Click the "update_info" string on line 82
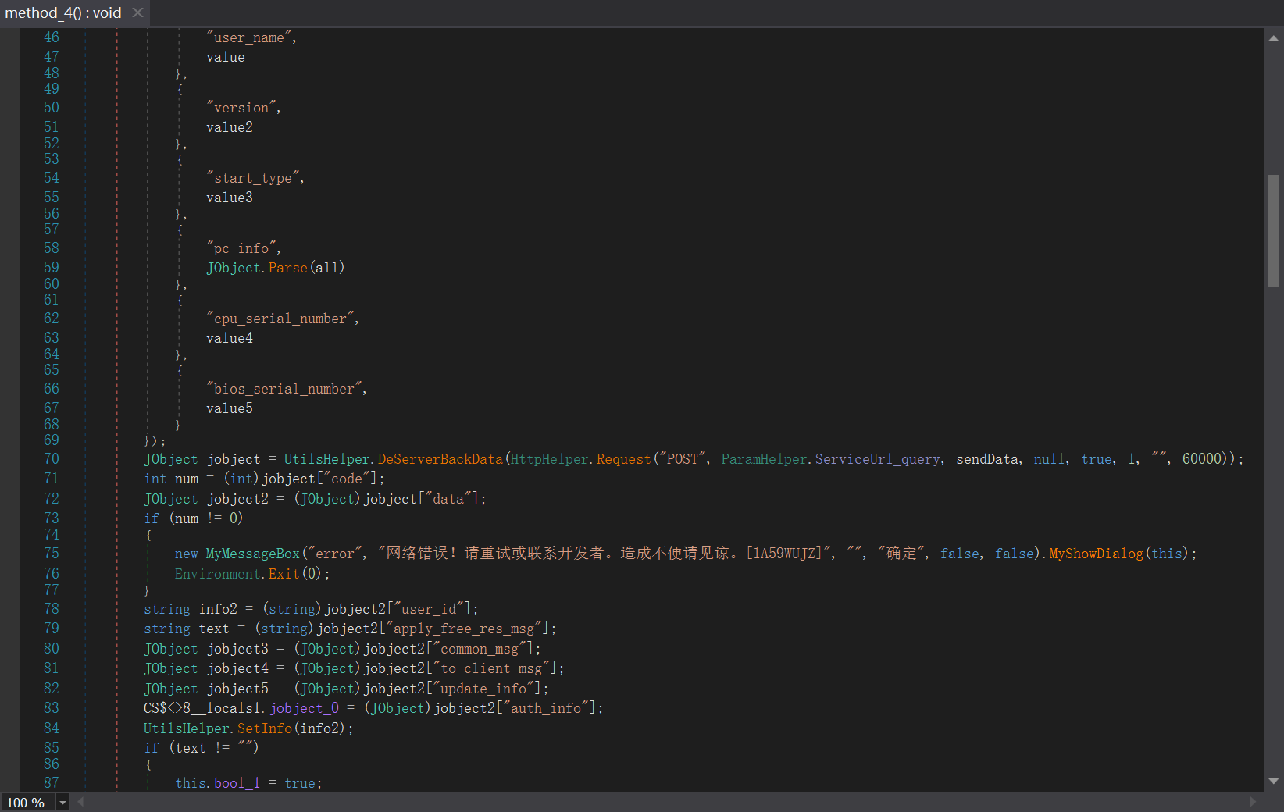1284x812 pixels. point(483,689)
